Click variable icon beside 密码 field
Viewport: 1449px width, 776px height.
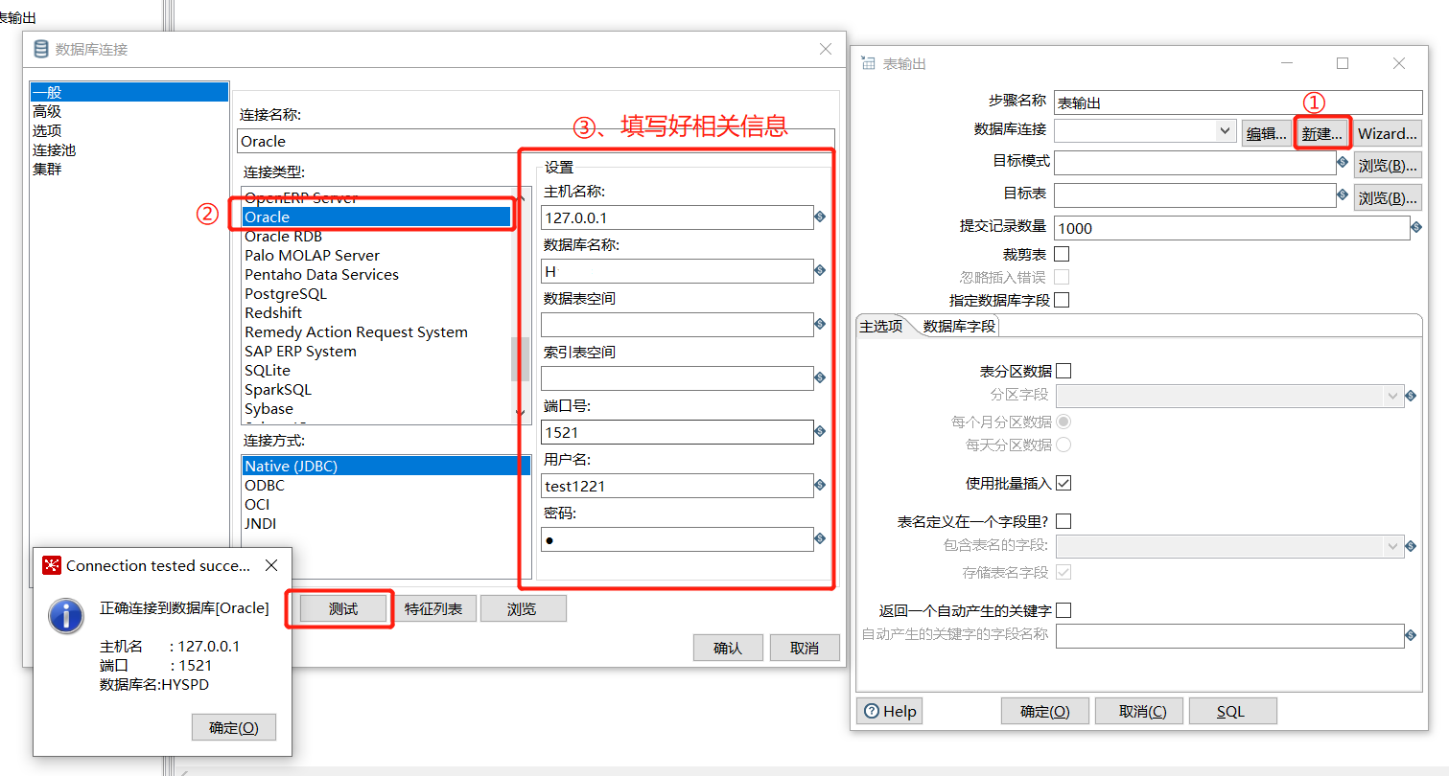[820, 538]
